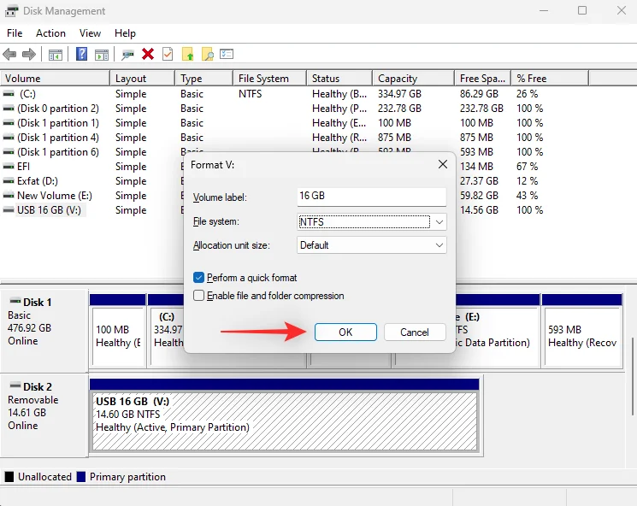Click the Forward arrow in toolbar
This screenshot has height=506, width=637.
(x=29, y=54)
